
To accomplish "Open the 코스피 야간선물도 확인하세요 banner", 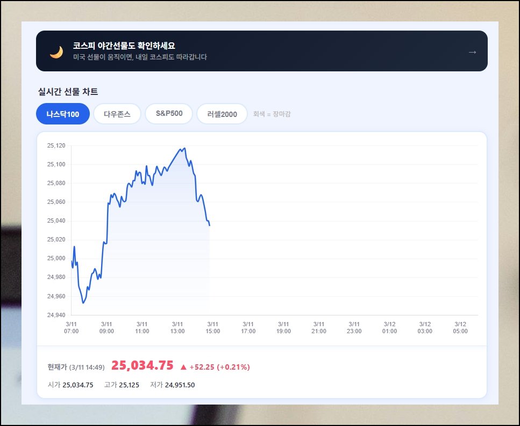I will (262, 51).
